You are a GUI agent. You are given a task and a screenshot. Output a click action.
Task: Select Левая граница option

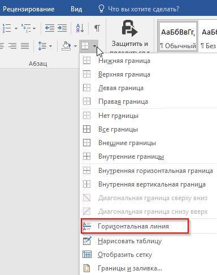pos(149,88)
